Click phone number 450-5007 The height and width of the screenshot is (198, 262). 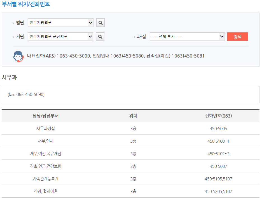click(x=218, y=166)
